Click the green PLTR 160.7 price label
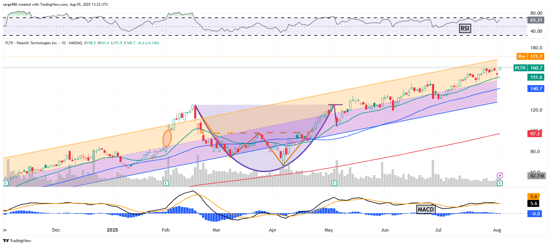The image size is (550, 246). tap(529, 68)
